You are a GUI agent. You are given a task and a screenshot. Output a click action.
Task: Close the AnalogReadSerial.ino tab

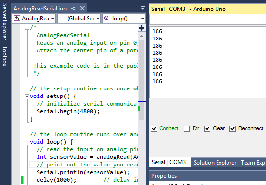(82, 8)
